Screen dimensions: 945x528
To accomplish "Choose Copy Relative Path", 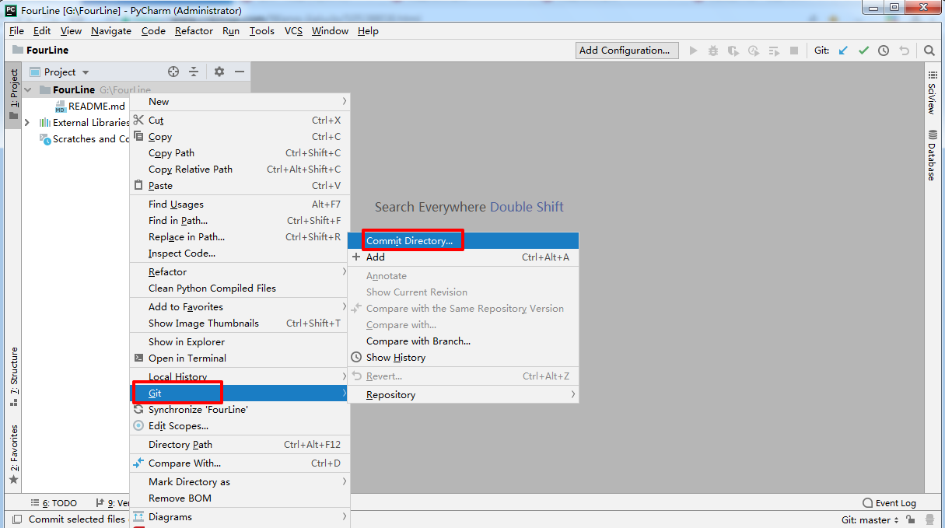I will click(x=240, y=170).
